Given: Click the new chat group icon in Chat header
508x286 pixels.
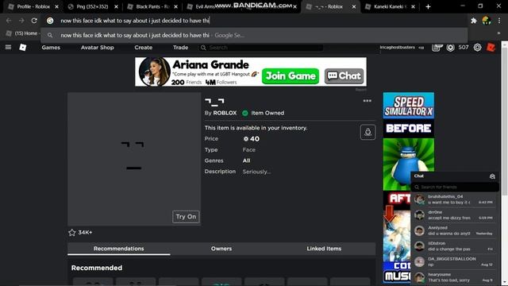Looking at the screenshot, I should pyautogui.click(x=492, y=176).
